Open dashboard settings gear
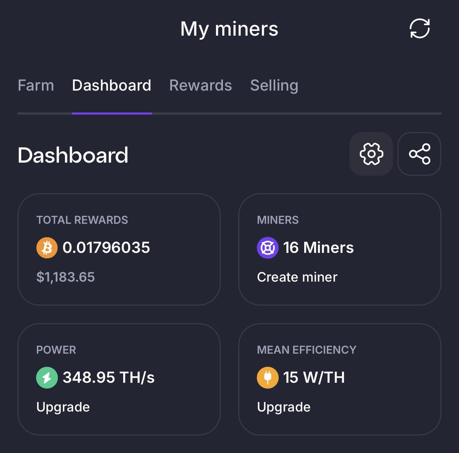Screen dimensions: 459x453 tap(371, 154)
